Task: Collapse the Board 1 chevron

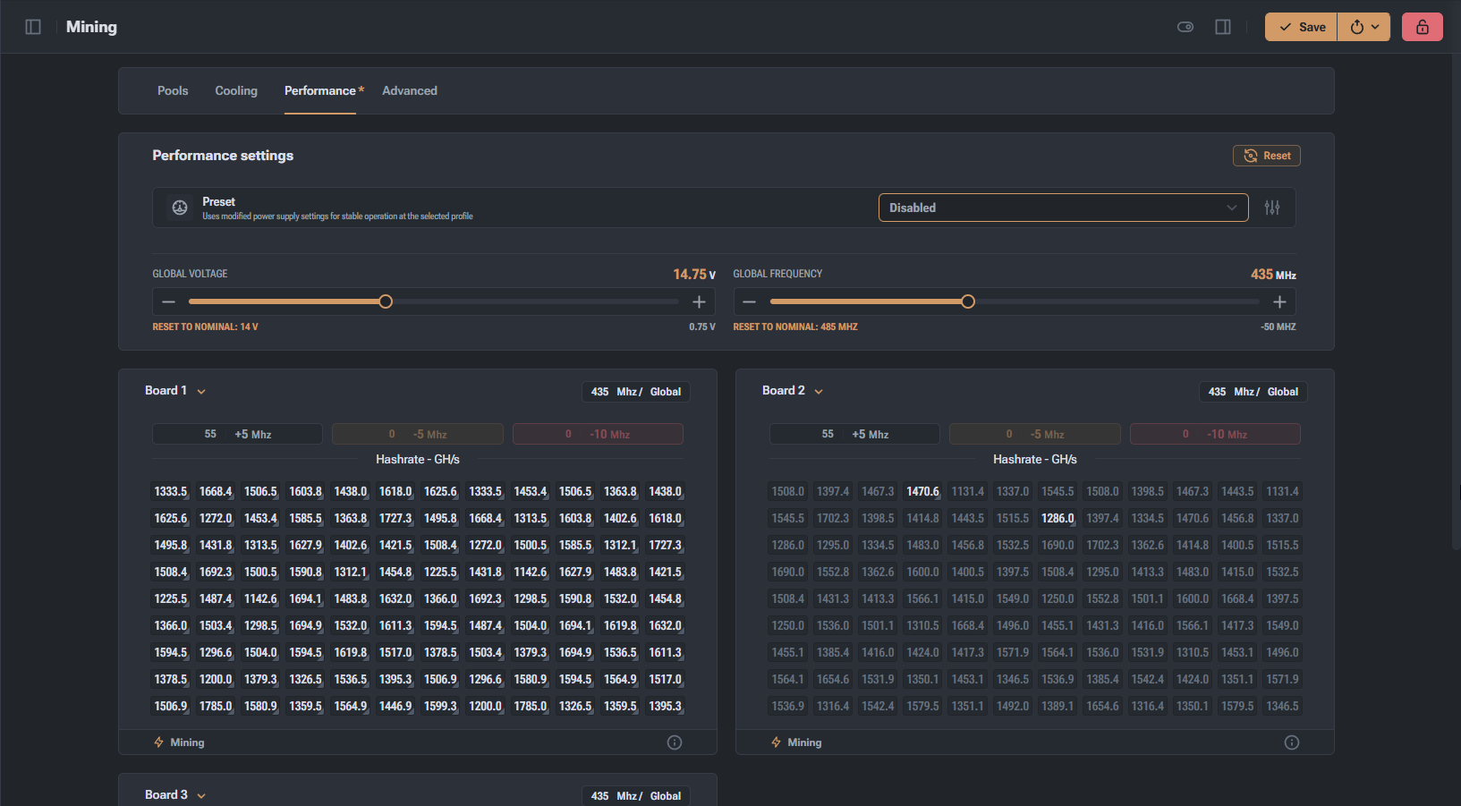Action: coord(201,392)
